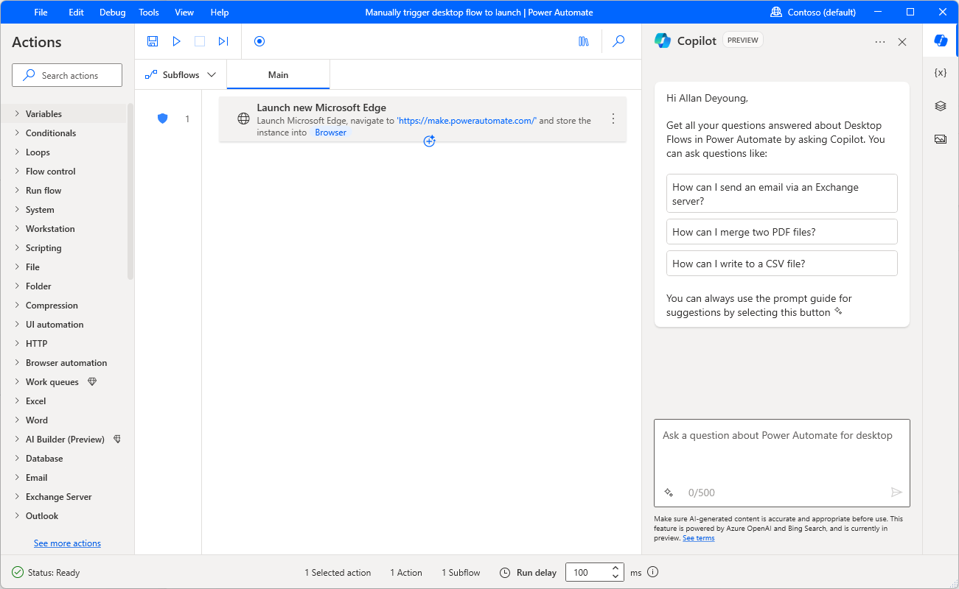Click the Actions pane scrollbar

point(130,191)
